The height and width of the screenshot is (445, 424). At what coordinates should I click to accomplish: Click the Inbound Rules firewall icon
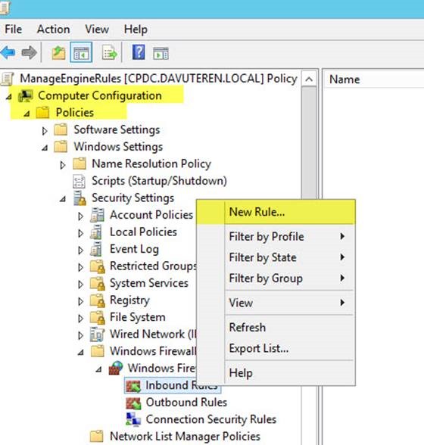coord(133,386)
